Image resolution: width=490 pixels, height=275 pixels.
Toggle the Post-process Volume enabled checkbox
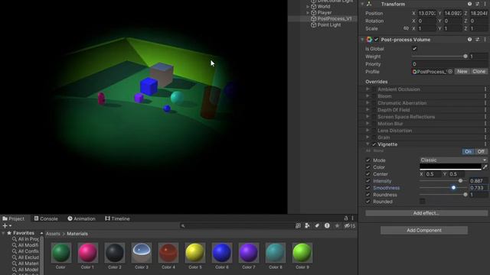[x=376, y=40]
